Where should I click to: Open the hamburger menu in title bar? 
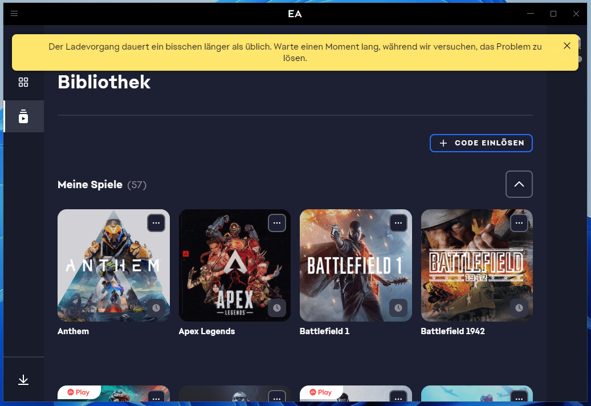pyautogui.click(x=14, y=14)
